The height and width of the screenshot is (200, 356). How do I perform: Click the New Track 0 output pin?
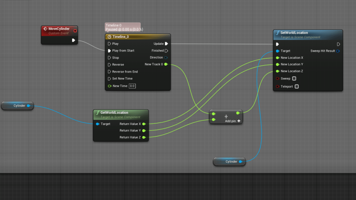click(166, 64)
